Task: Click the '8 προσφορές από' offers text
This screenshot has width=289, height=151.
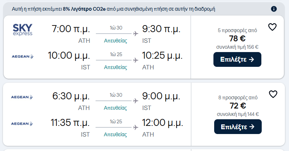Action: 238,98
